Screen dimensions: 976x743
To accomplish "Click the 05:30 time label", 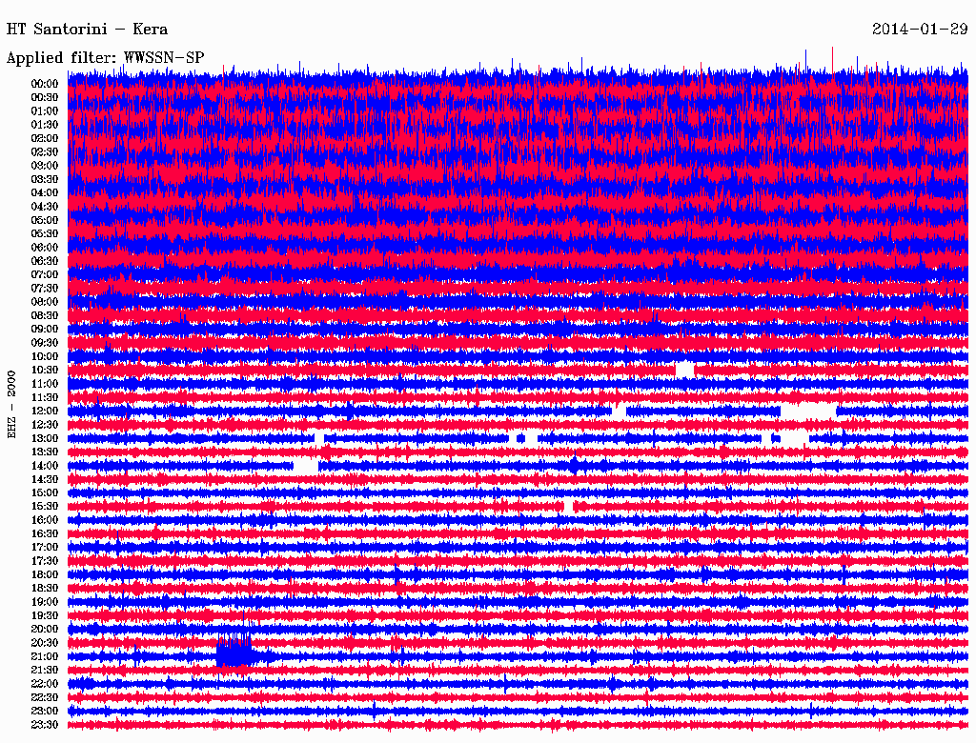I will click(x=45, y=233).
